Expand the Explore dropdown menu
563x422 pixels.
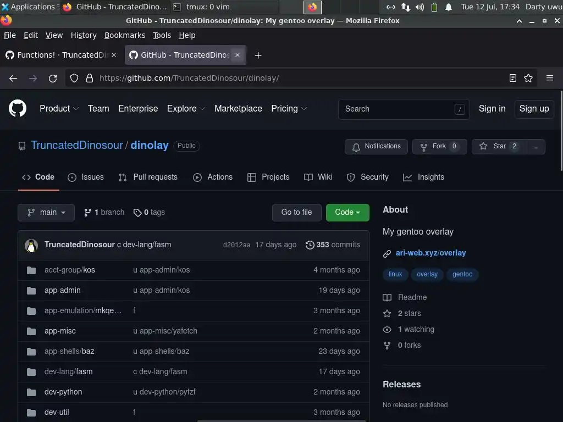(186, 108)
